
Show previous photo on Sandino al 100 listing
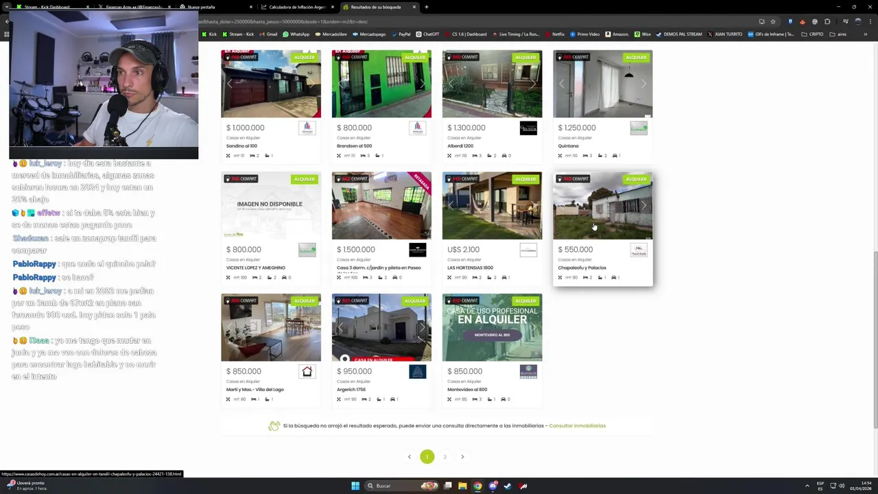[x=230, y=84]
